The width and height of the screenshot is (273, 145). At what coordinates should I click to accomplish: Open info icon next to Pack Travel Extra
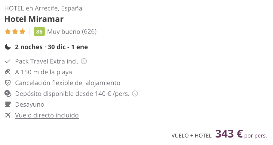[x=84, y=61]
